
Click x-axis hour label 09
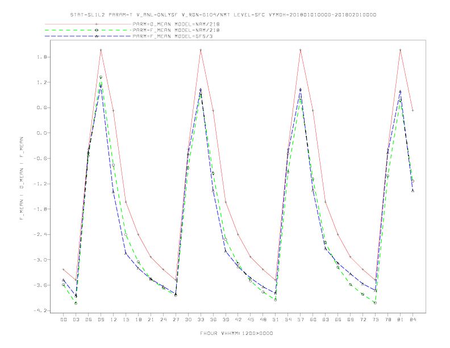pos(101,320)
